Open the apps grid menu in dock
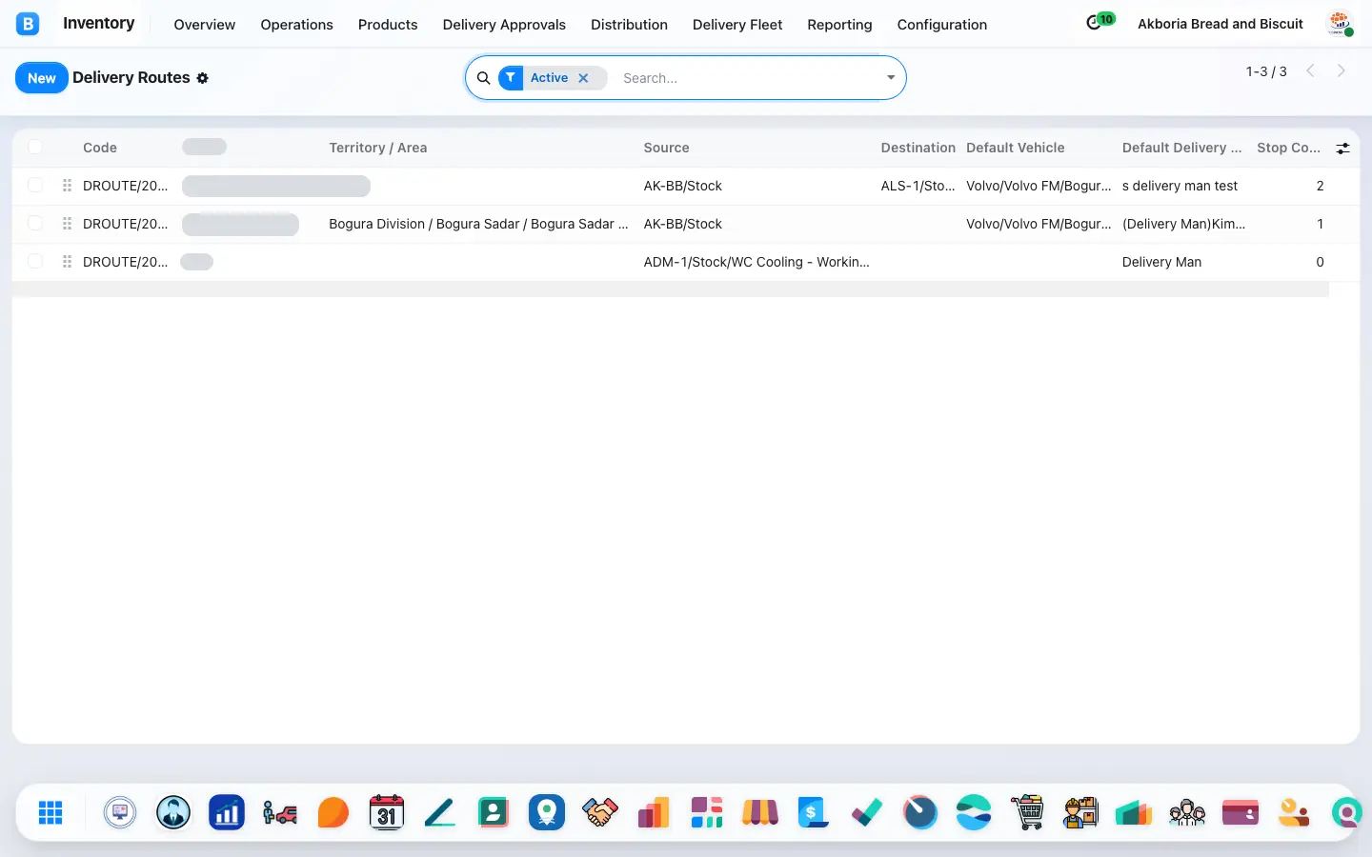This screenshot has height=857, width=1372. pos(50,812)
